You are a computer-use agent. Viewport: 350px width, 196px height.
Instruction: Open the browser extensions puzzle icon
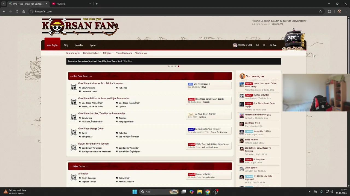(x=329, y=11)
